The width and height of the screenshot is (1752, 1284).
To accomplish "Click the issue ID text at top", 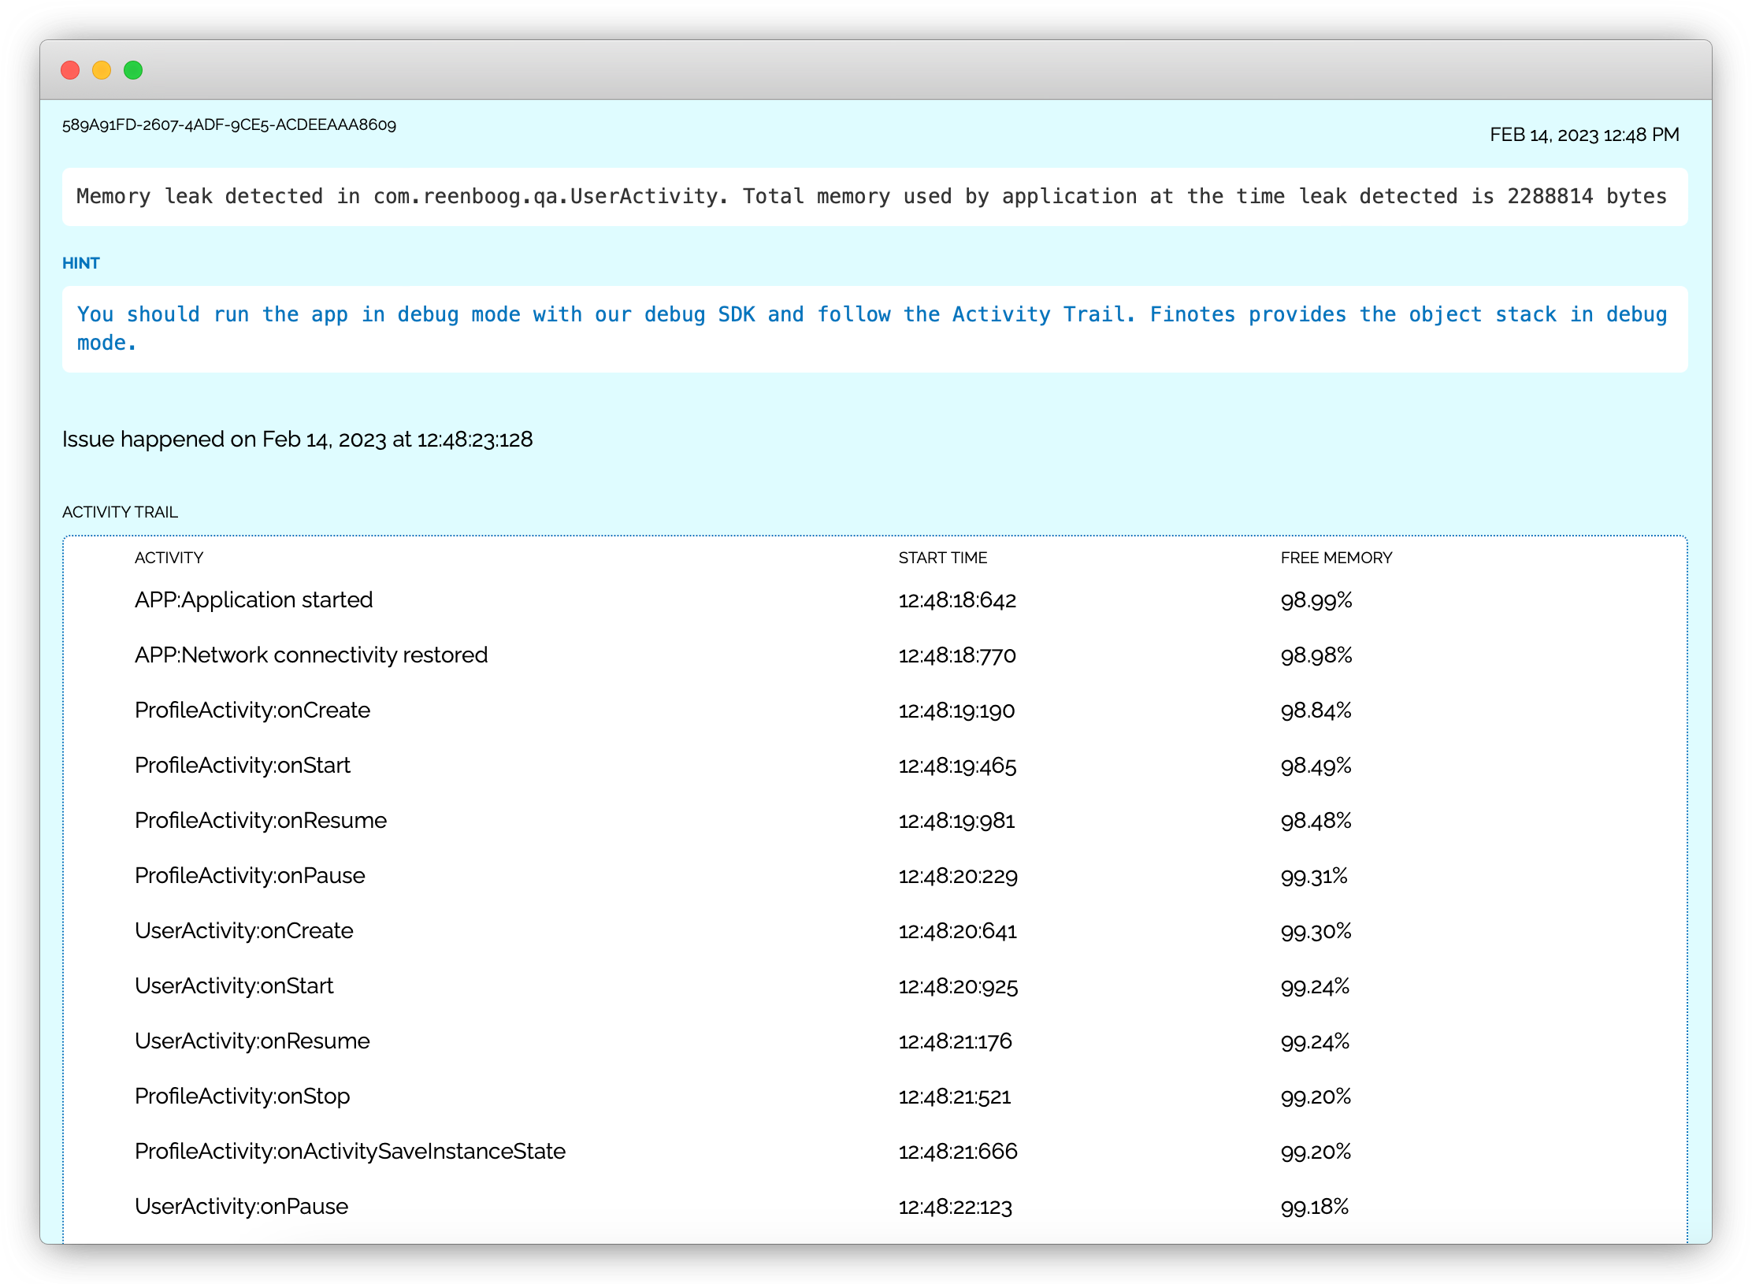I will coord(229,124).
